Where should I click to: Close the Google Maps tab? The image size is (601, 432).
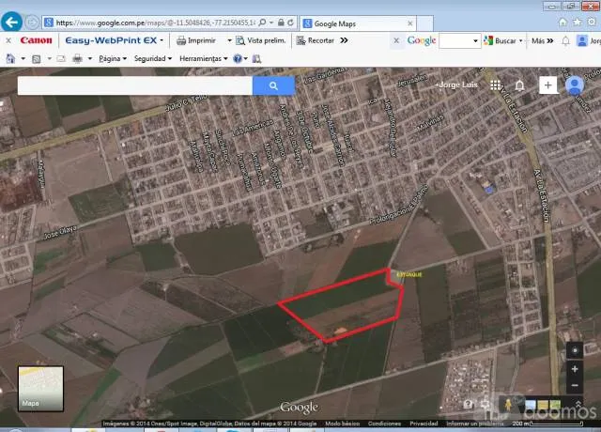click(x=409, y=23)
